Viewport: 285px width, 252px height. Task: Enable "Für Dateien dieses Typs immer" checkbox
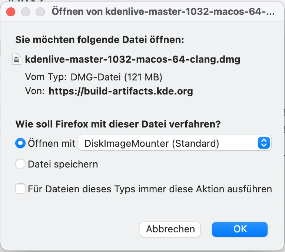click(20, 189)
